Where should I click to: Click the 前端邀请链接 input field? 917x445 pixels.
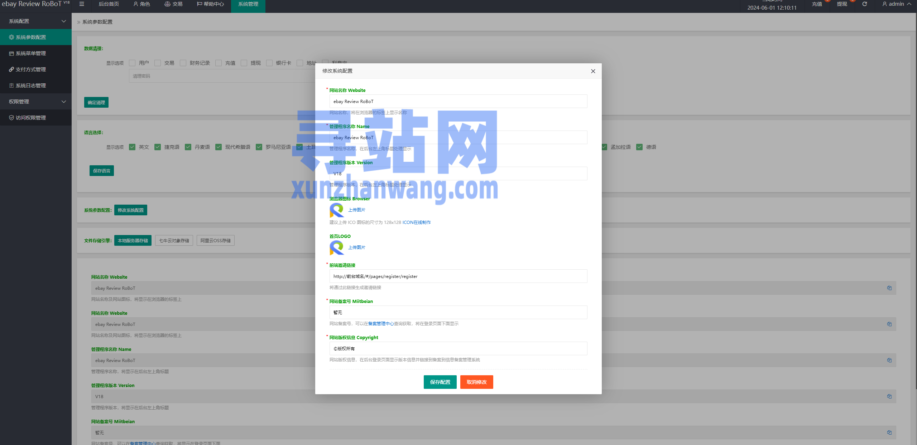pos(458,276)
